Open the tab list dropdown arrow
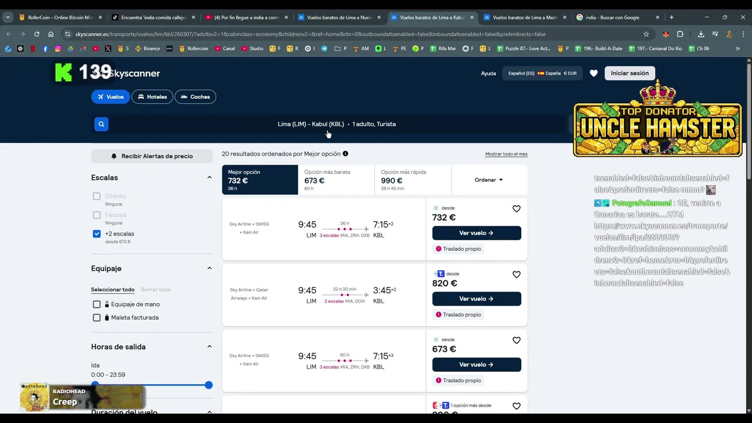 click(x=8, y=17)
